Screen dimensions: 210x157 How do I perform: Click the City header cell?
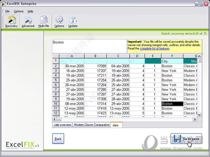tap(172, 61)
